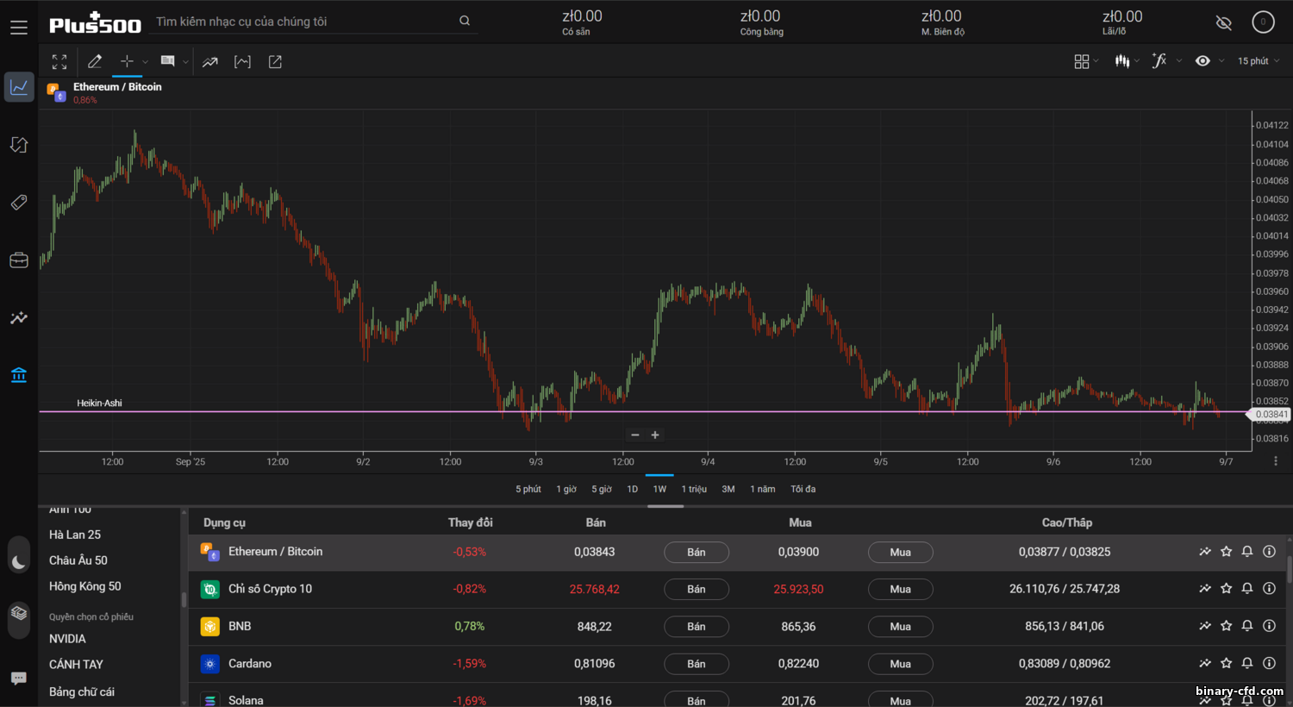Click the crosshair cursor tool
The width and height of the screenshot is (1293, 707).
click(126, 61)
